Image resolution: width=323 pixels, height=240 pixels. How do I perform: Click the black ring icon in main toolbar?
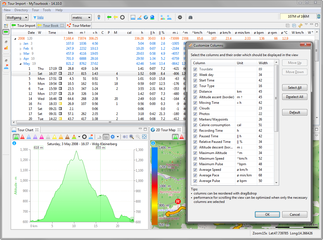click(122, 18)
